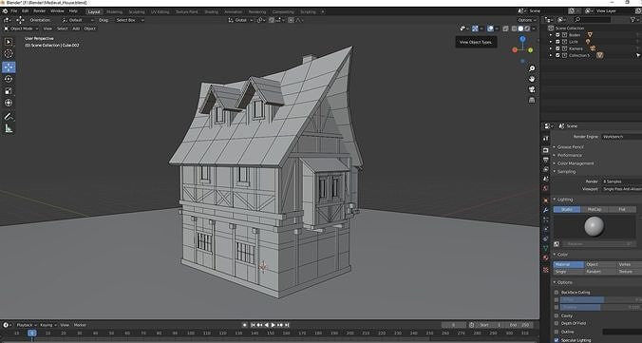Select the MatCap lighting button

(595, 209)
